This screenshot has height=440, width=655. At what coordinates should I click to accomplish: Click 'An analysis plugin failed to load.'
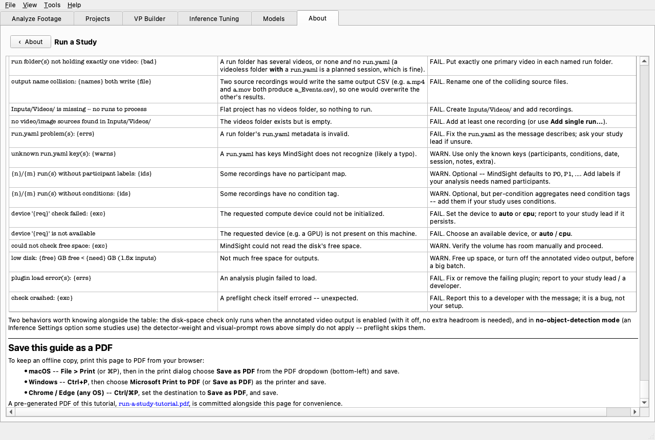[x=268, y=278]
